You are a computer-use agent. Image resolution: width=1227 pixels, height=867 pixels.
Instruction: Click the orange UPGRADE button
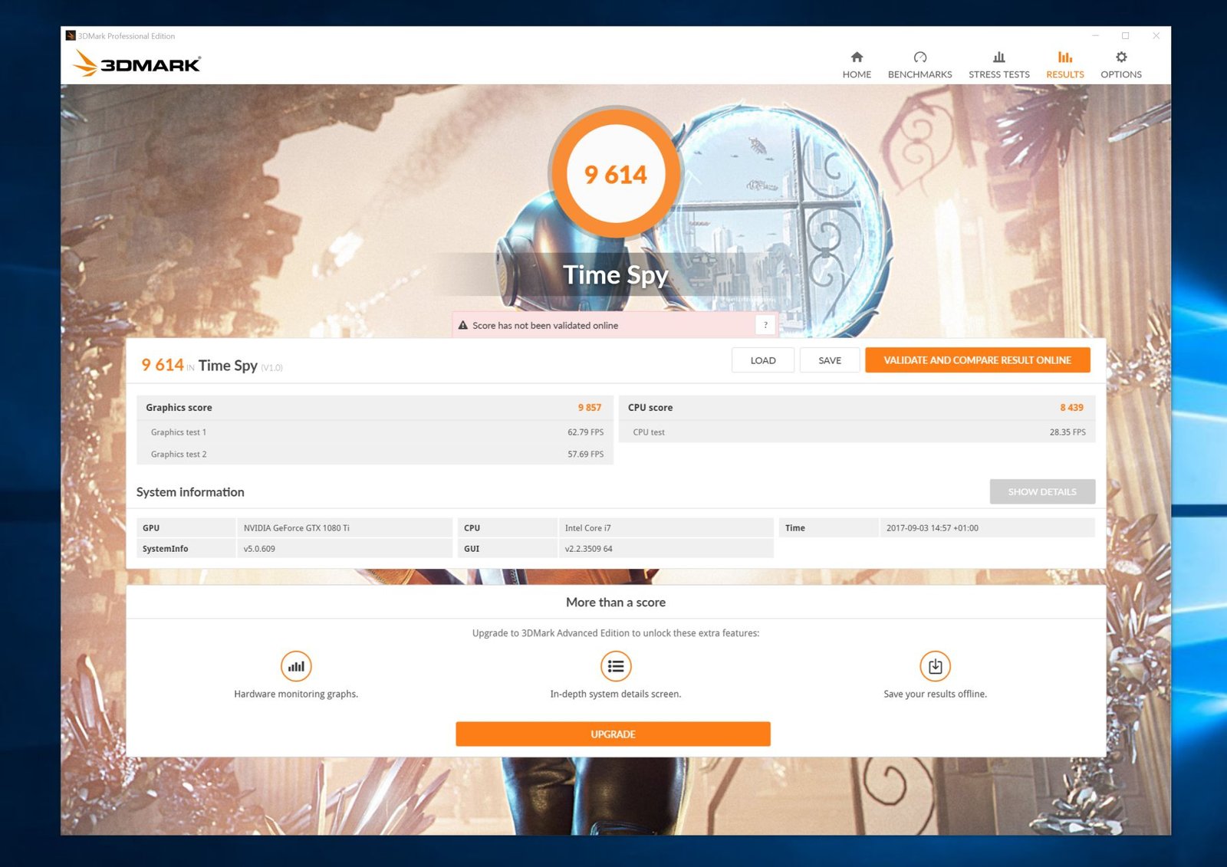pyautogui.click(x=613, y=734)
